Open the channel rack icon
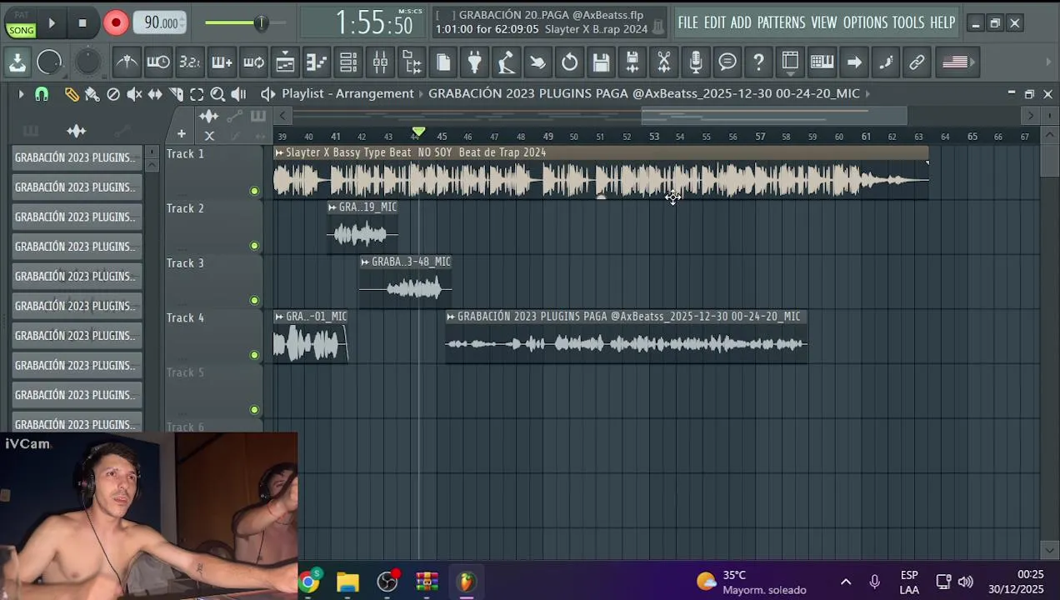 (348, 62)
